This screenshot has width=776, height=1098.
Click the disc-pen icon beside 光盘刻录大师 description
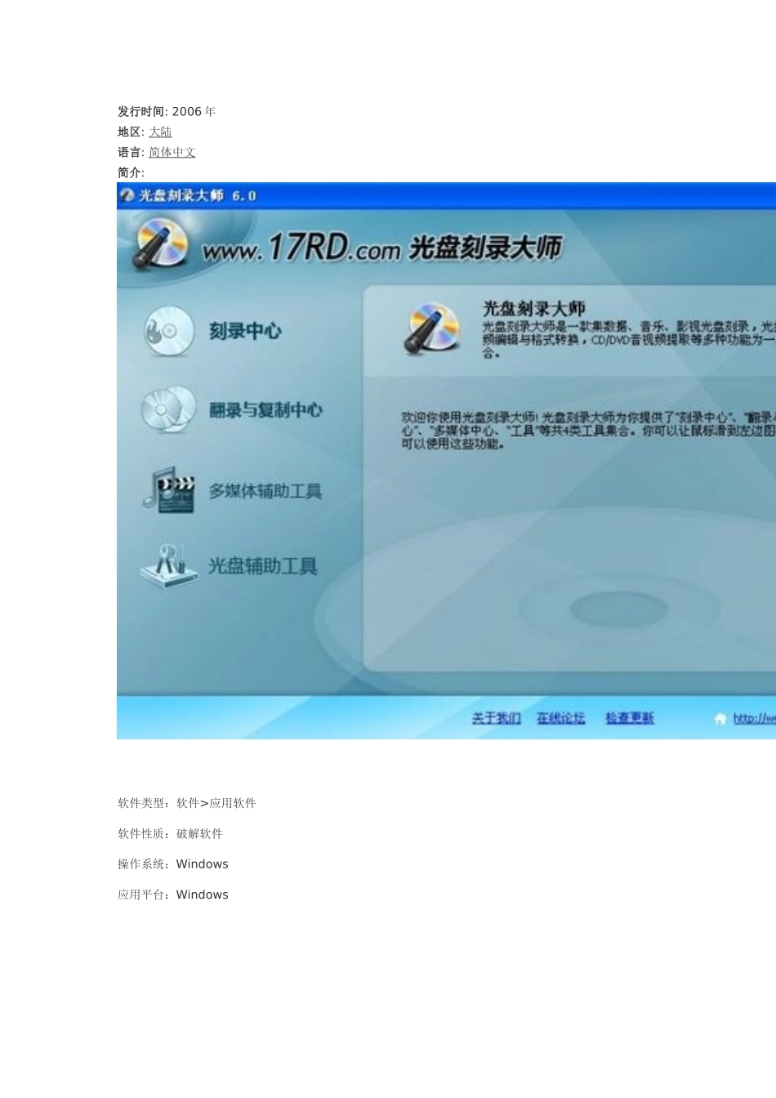tap(432, 328)
